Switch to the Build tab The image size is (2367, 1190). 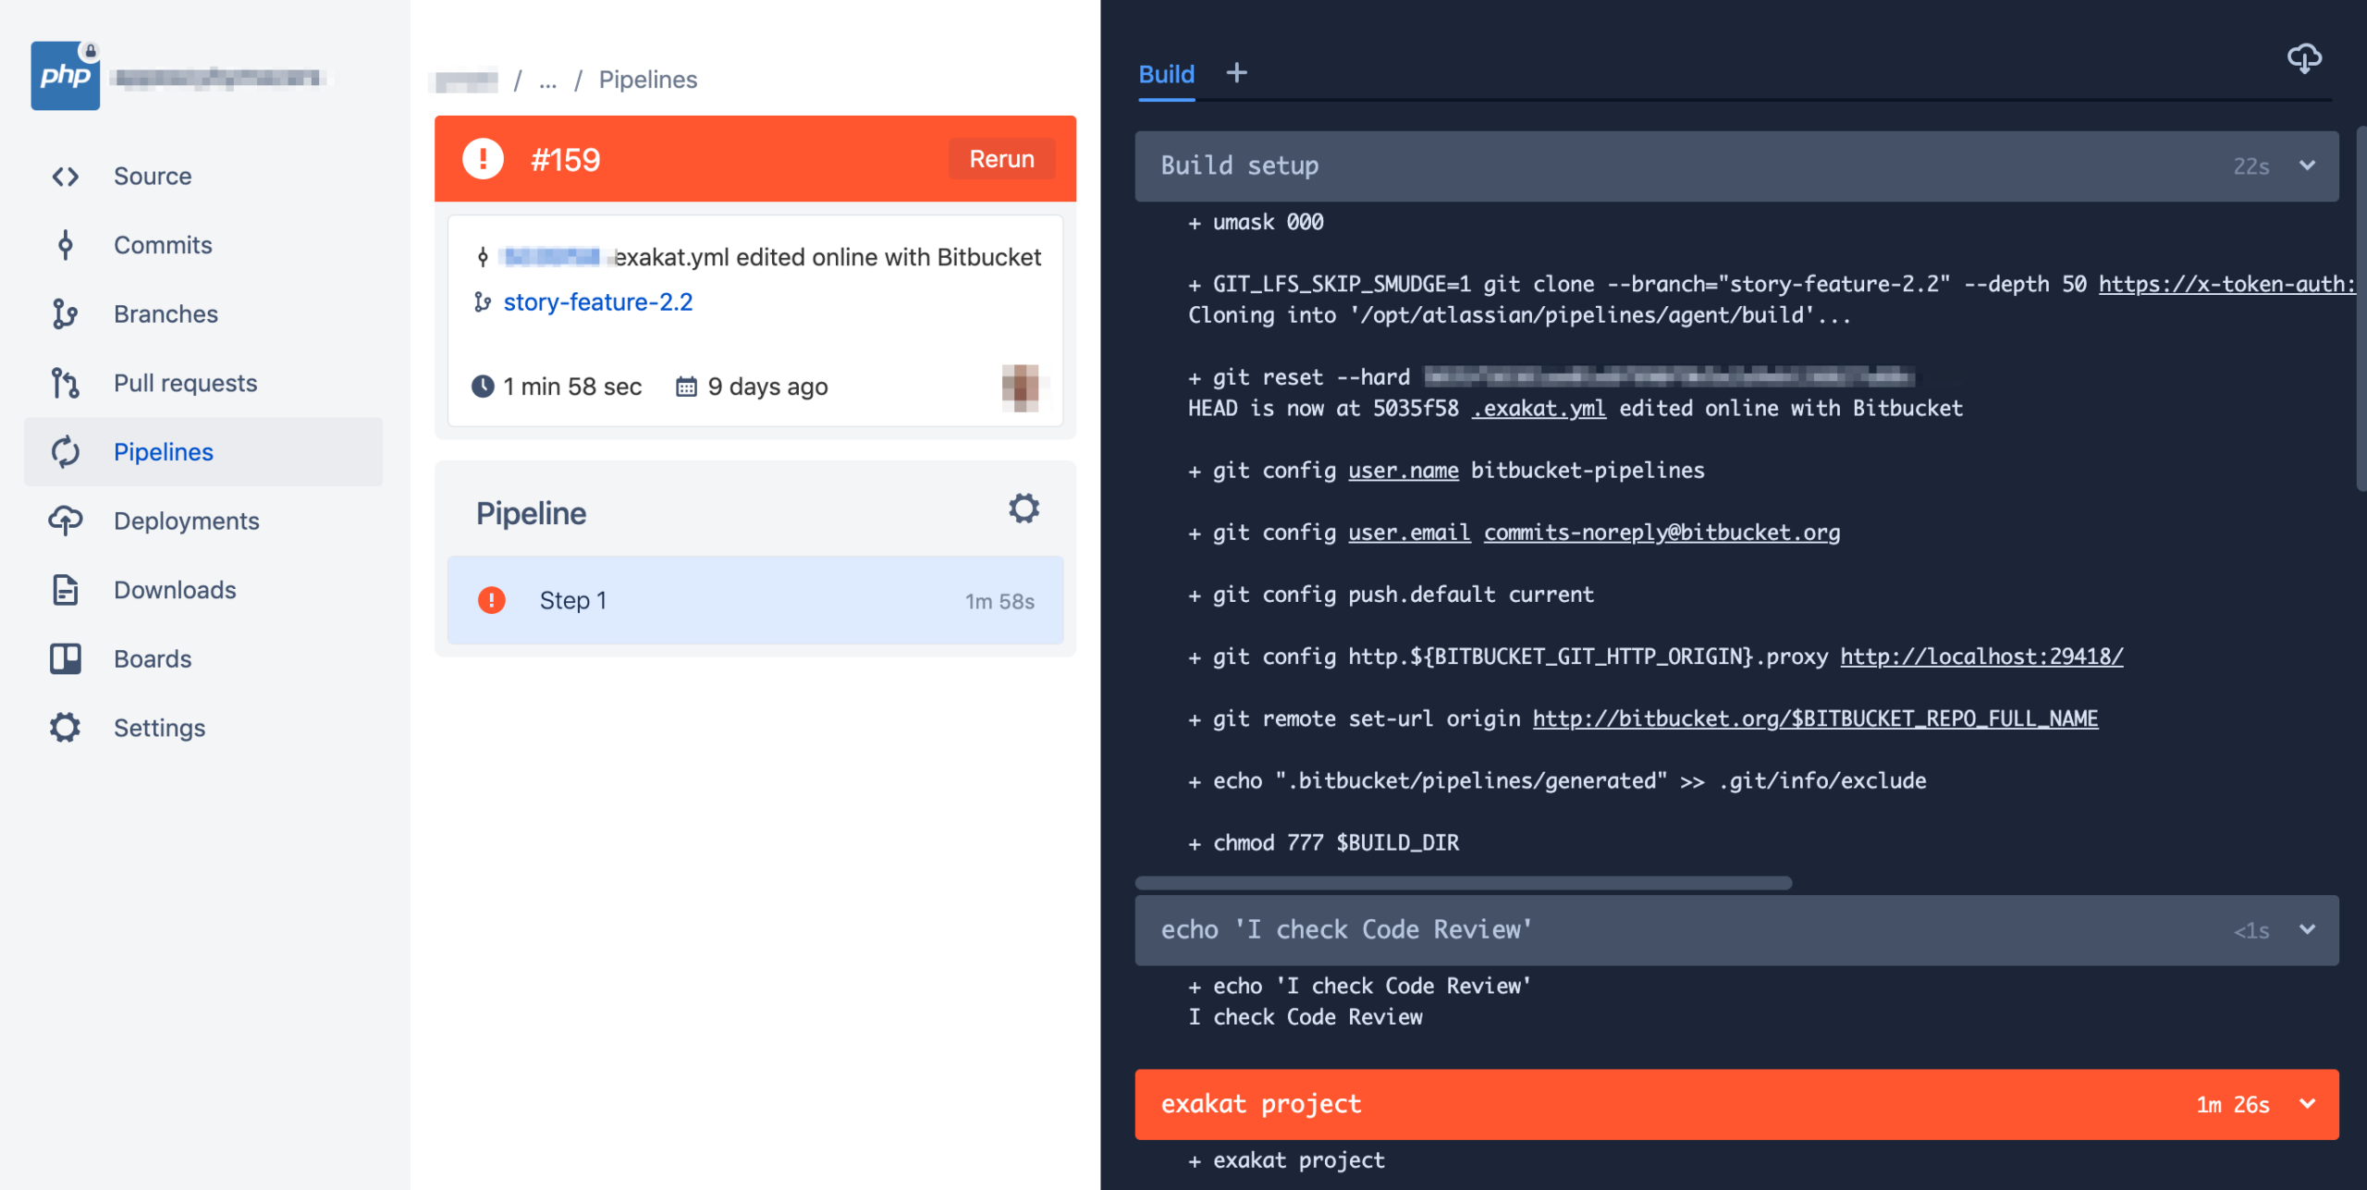pos(1166,74)
